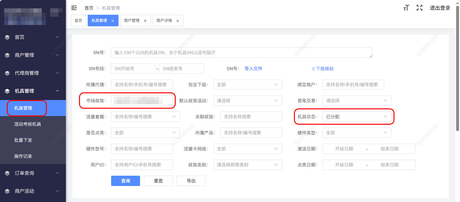
Task: Click the SN号 textarea field
Action: coord(241,53)
